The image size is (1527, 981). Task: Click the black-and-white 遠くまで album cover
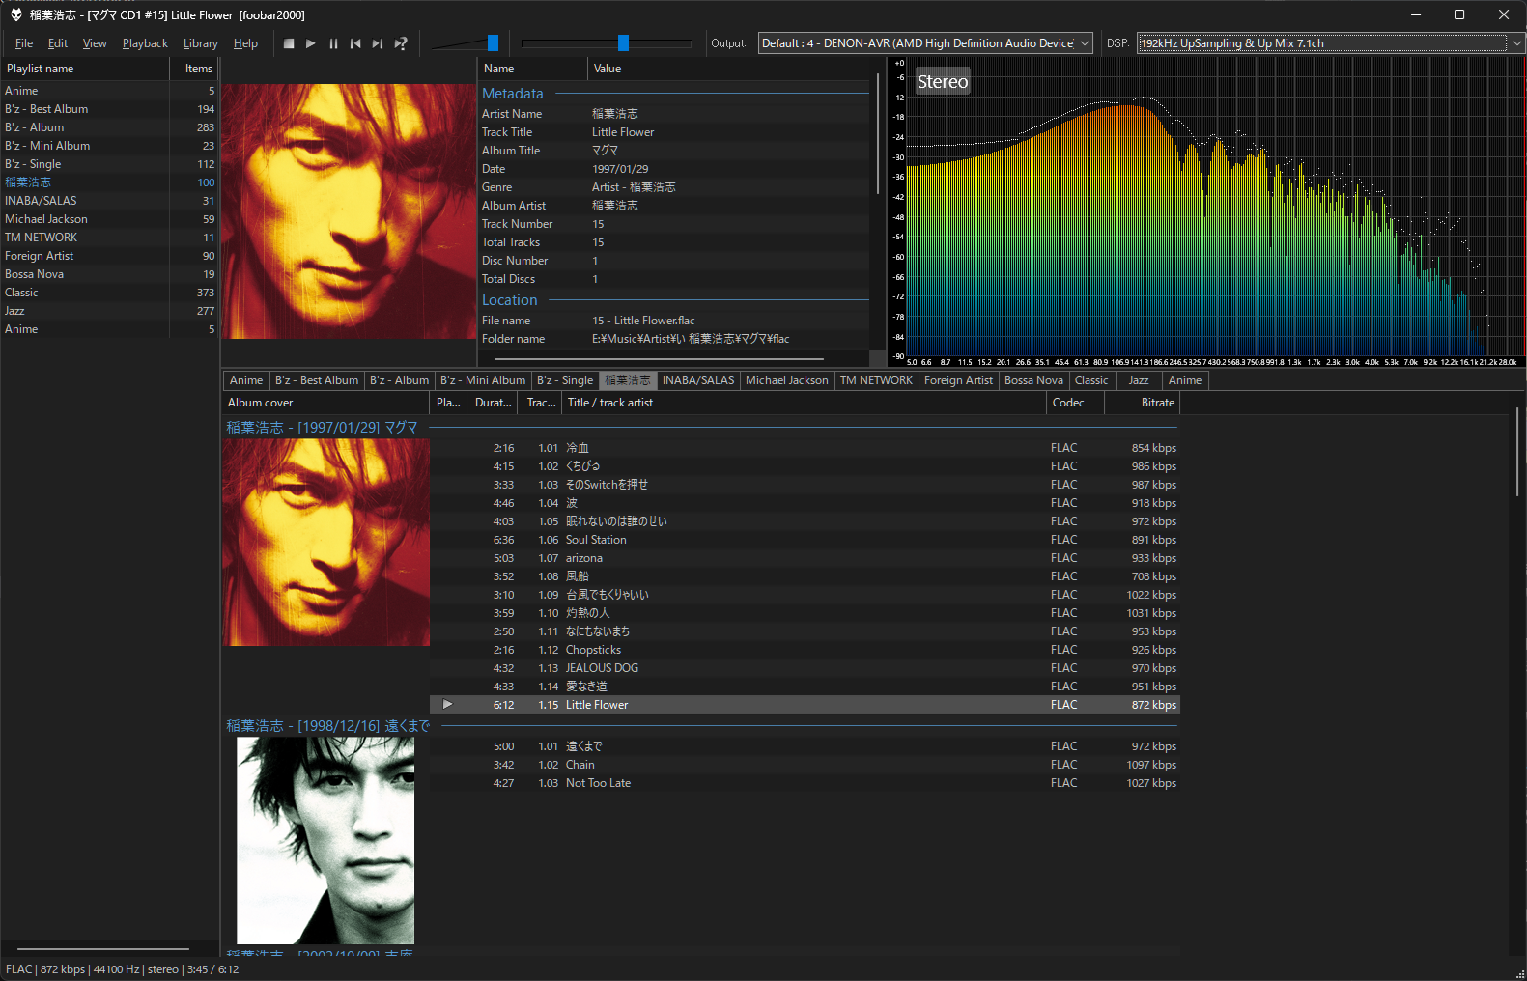coord(325,840)
